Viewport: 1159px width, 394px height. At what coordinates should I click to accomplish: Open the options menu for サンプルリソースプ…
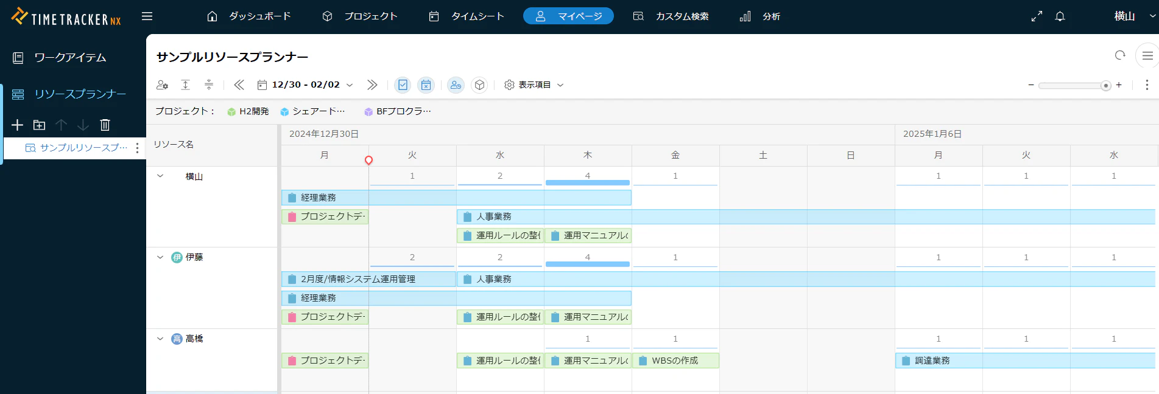coord(138,148)
